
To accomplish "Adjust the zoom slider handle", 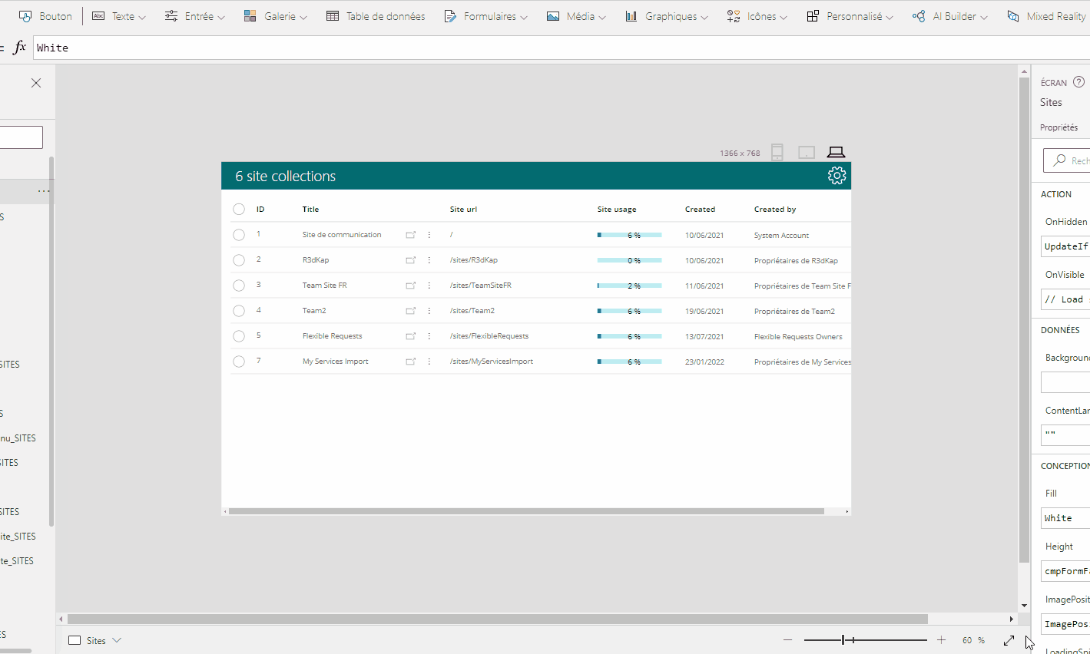I will tap(843, 640).
